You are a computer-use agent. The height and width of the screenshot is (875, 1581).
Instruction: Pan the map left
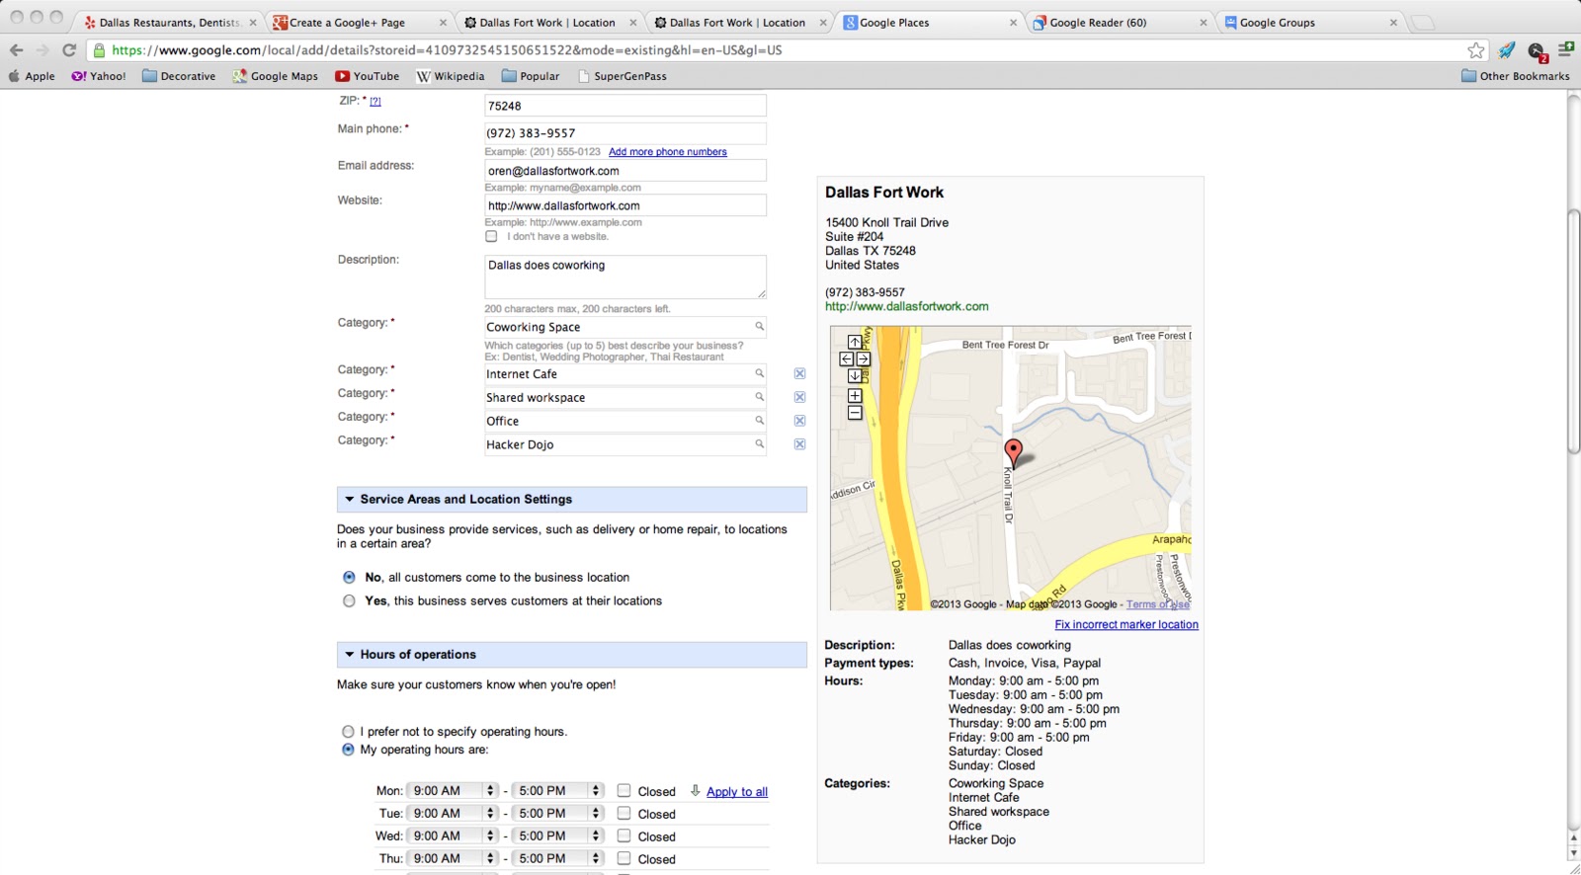847,358
